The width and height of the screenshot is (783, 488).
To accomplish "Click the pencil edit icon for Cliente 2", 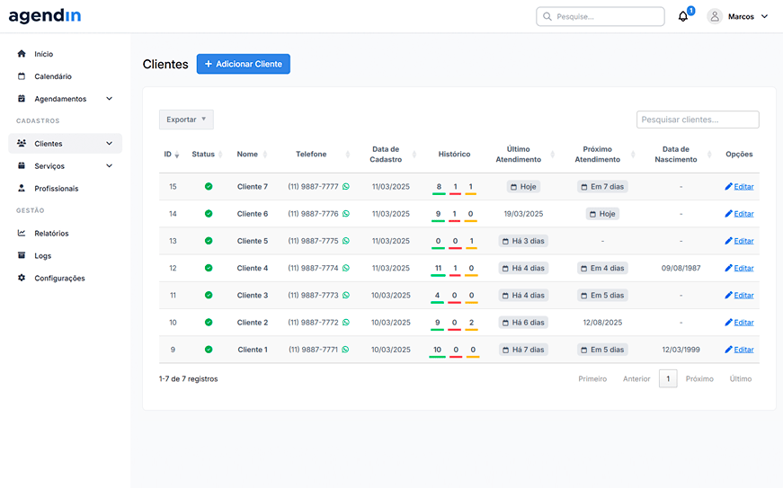I will coord(728,323).
